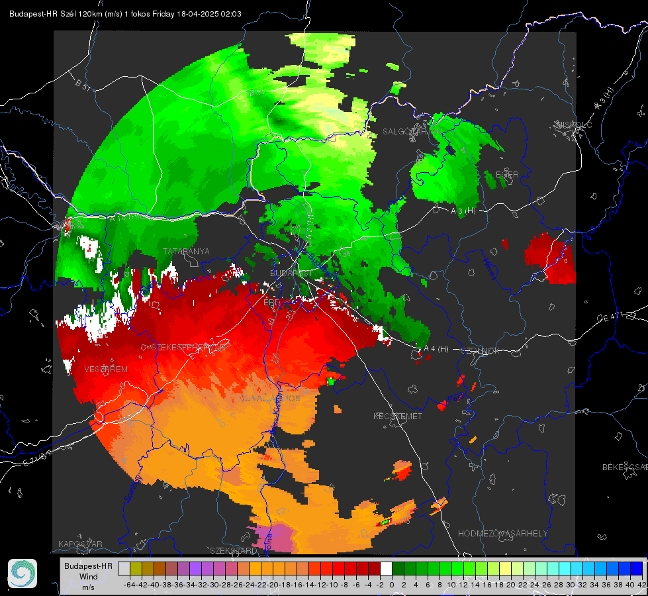Click the 'Budapest-HR Wind m/s' legend label
The height and width of the screenshot is (596, 648).
(88, 577)
